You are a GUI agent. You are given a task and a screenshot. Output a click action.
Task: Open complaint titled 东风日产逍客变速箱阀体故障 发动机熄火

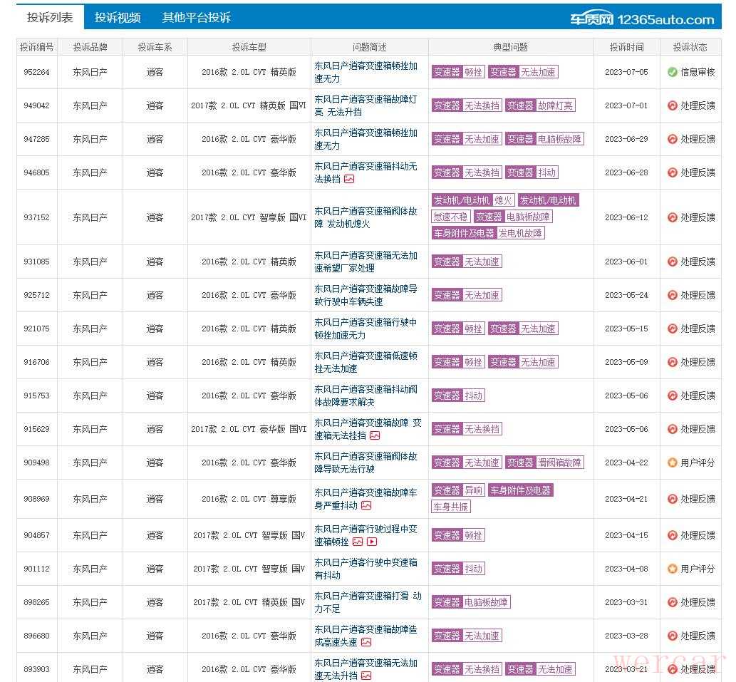coord(366,217)
